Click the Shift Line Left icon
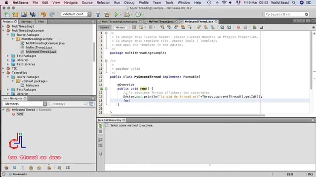Screen dimensions: 316x177 click(x=222, y=28)
